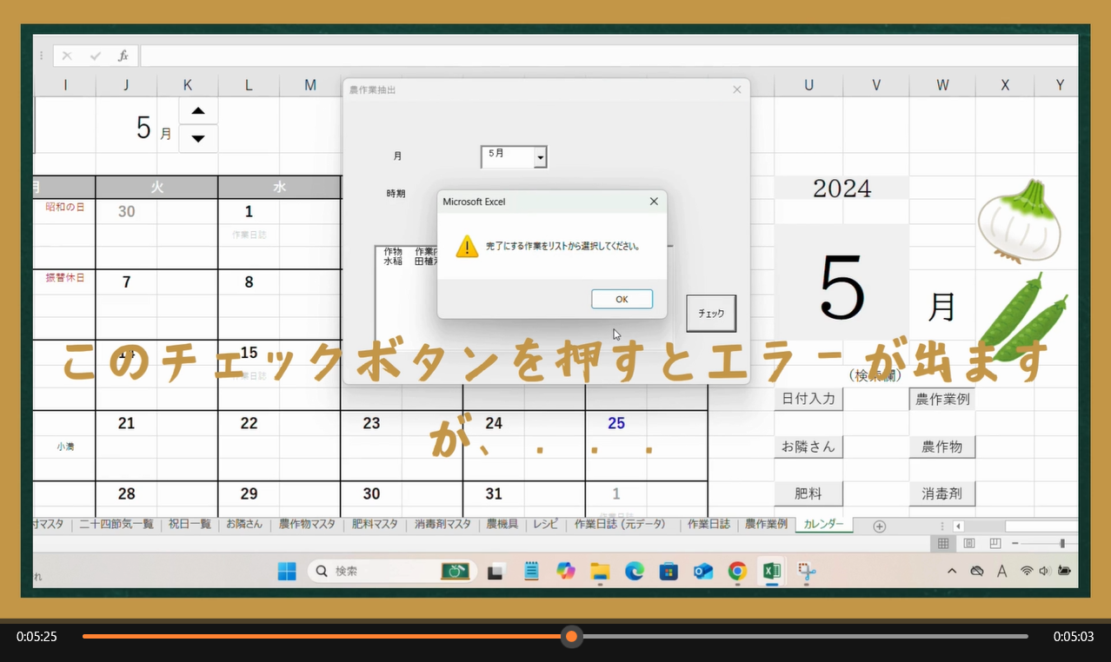
Task: Switch to Page Layout view icon
Action: [969, 544]
